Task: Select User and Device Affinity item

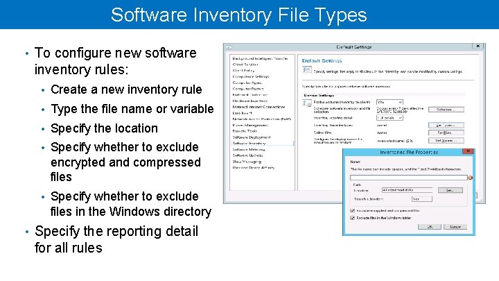Action: (x=254, y=168)
